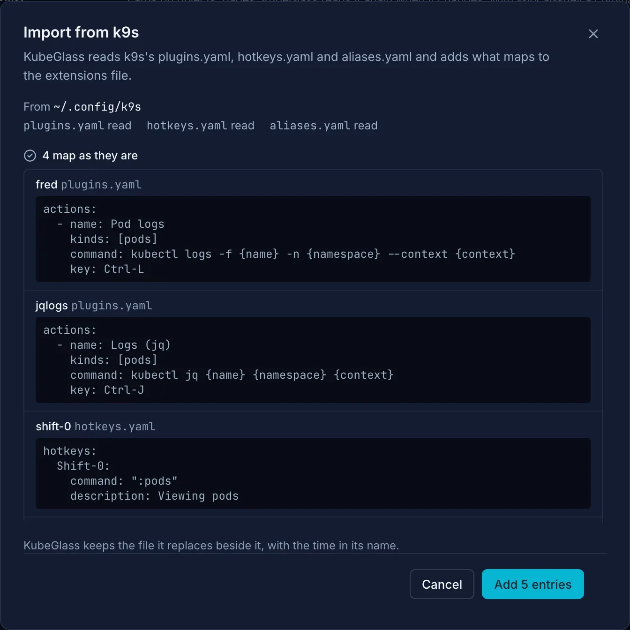Click 'name: Pod logs' code line
The height and width of the screenshot is (630, 630).
coord(111,224)
